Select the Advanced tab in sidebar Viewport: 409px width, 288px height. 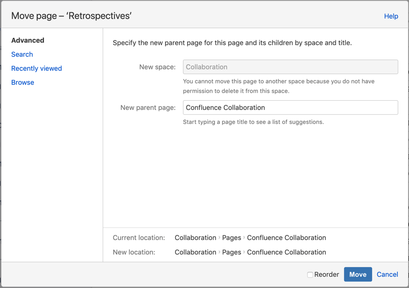28,40
